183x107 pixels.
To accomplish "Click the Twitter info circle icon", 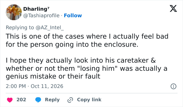I will tap(173, 86).
